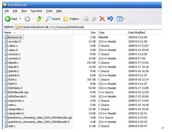Screen dimensions: 172x132
Task: Open the File menu
Action: tap(7, 11)
